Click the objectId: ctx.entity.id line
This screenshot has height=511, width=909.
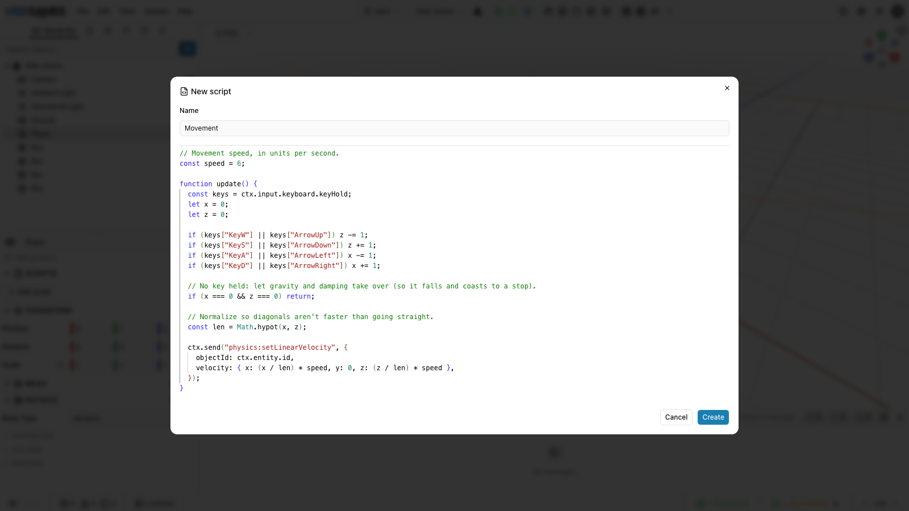click(245, 358)
